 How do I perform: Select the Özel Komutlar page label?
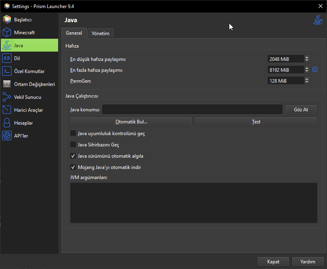tap(29, 71)
